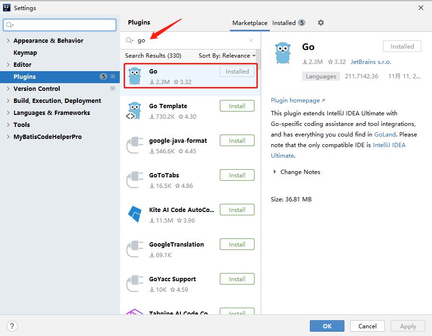This screenshot has height=336, width=432.
Task: Expand Languages & Frameworks arrow
Action: pyautogui.click(x=8, y=113)
